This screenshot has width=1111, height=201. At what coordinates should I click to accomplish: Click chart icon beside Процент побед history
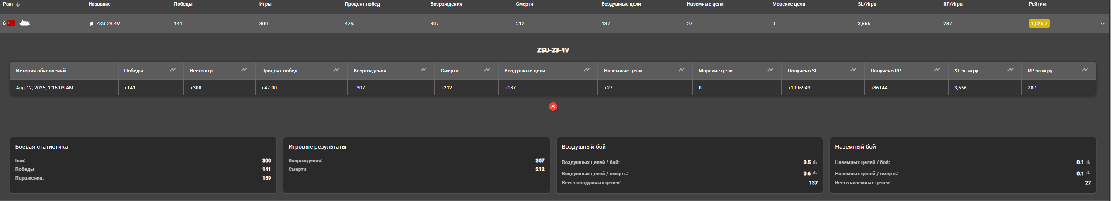(x=336, y=70)
